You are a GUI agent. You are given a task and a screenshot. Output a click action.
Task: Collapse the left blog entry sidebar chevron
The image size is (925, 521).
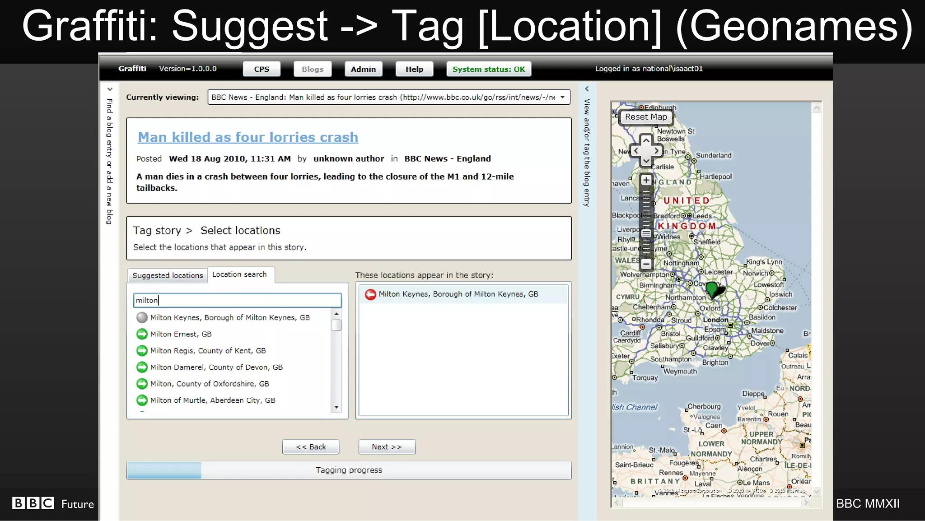coord(110,89)
